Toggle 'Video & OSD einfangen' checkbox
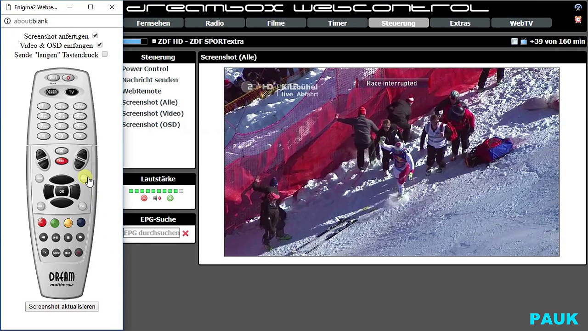 click(99, 45)
